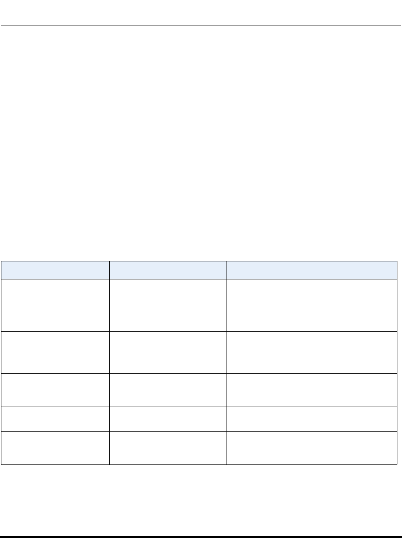This screenshot has height=538, width=402.
Task: Select first body row's left column cell
Action: tap(55, 305)
